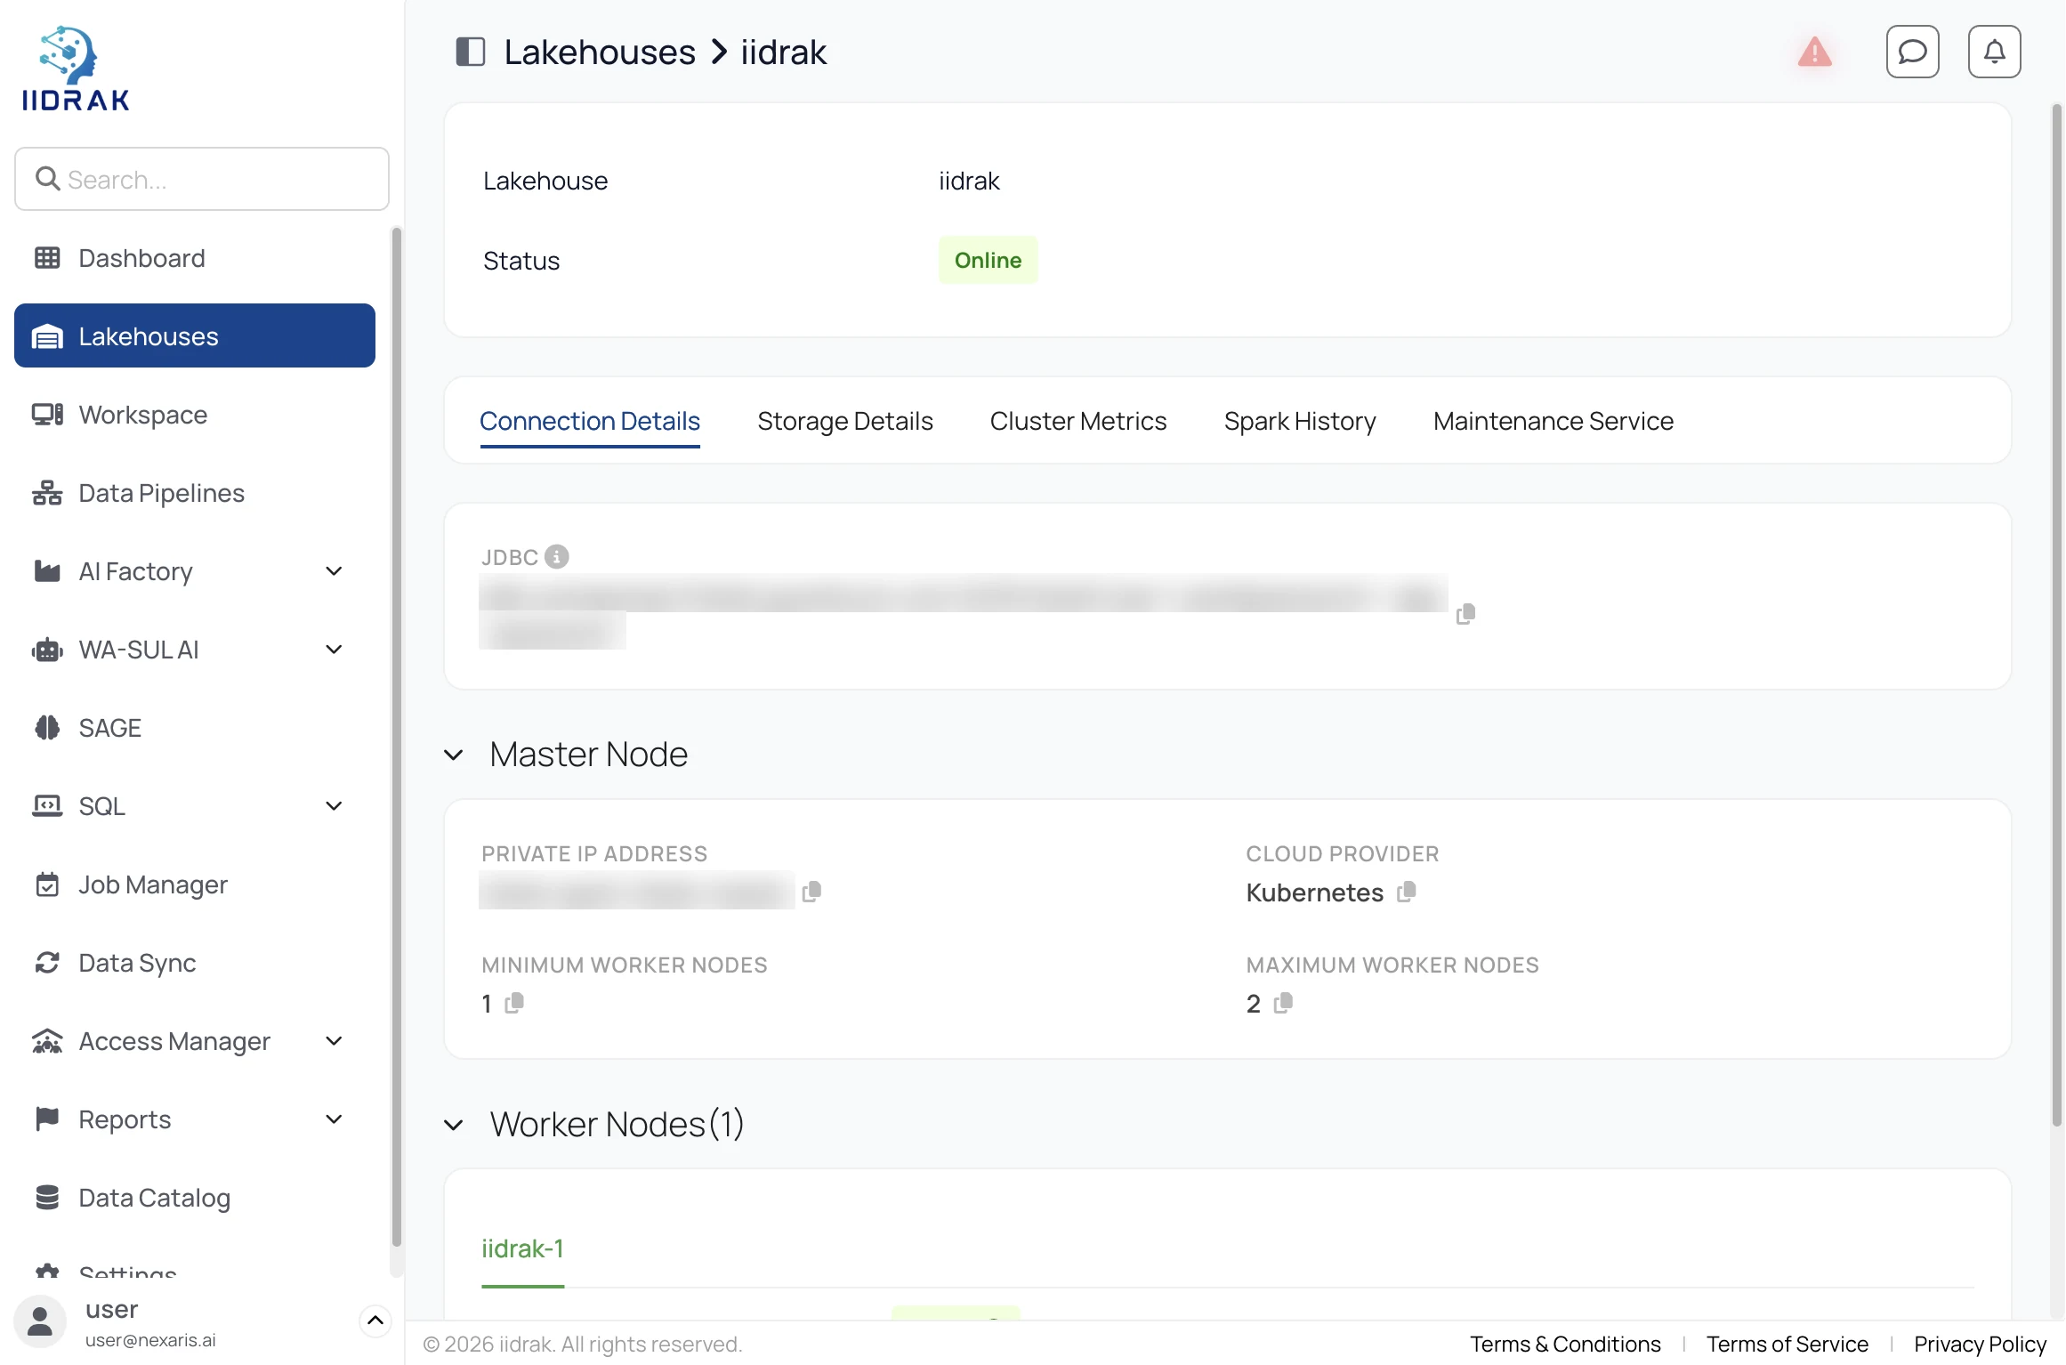Viewport: 2066px width, 1365px height.
Task: Click the red warning alert icon
Action: click(1814, 52)
